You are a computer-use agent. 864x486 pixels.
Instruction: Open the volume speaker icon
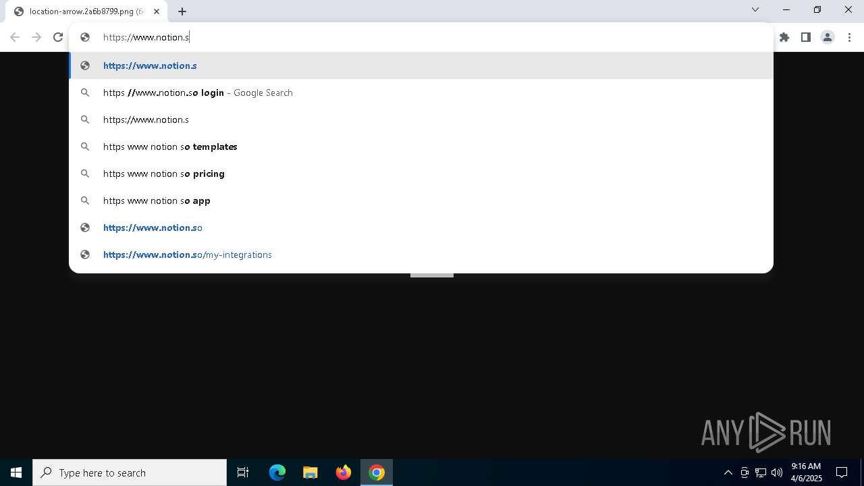coord(777,473)
